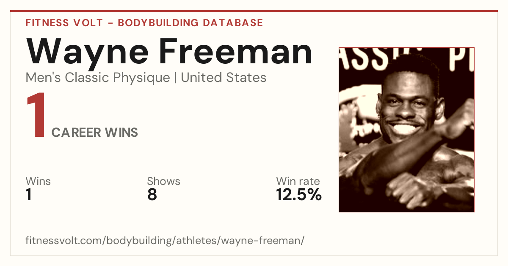Viewport: 508px width, 266px height.
Task: Click the United States country label
Action: point(224,77)
